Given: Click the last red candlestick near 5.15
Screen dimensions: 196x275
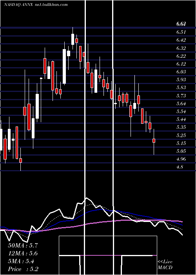Looking at the screenshot, I should pos(154,141).
